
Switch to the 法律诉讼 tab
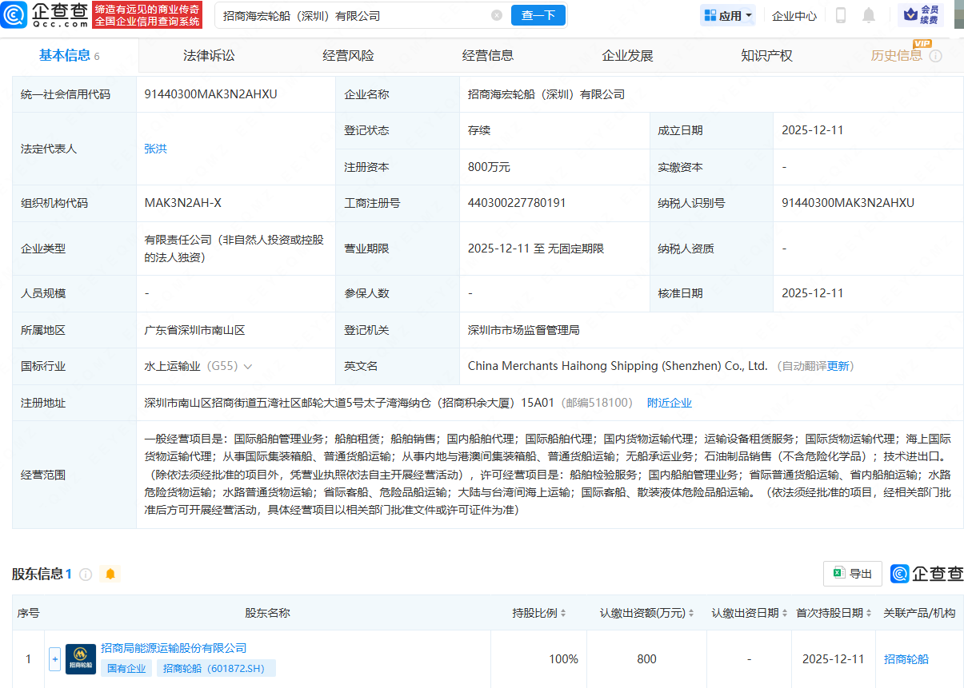[x=209, y=56]
